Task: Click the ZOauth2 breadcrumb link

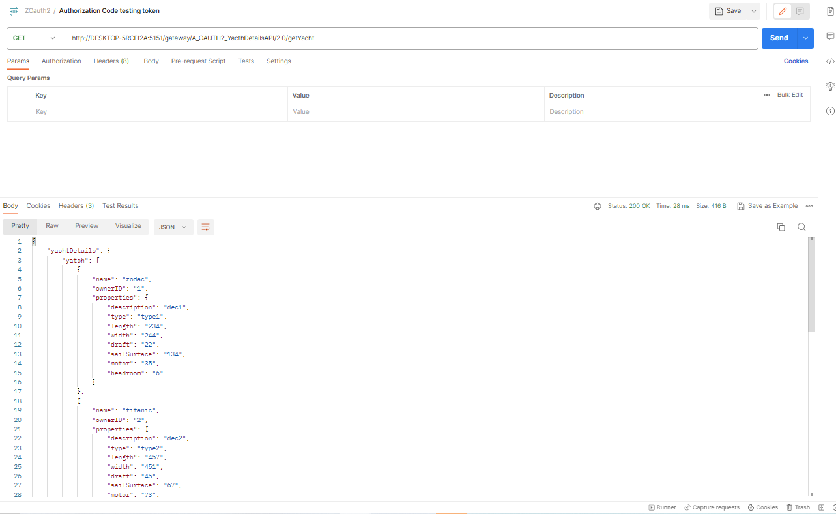Action: point(37,11)
